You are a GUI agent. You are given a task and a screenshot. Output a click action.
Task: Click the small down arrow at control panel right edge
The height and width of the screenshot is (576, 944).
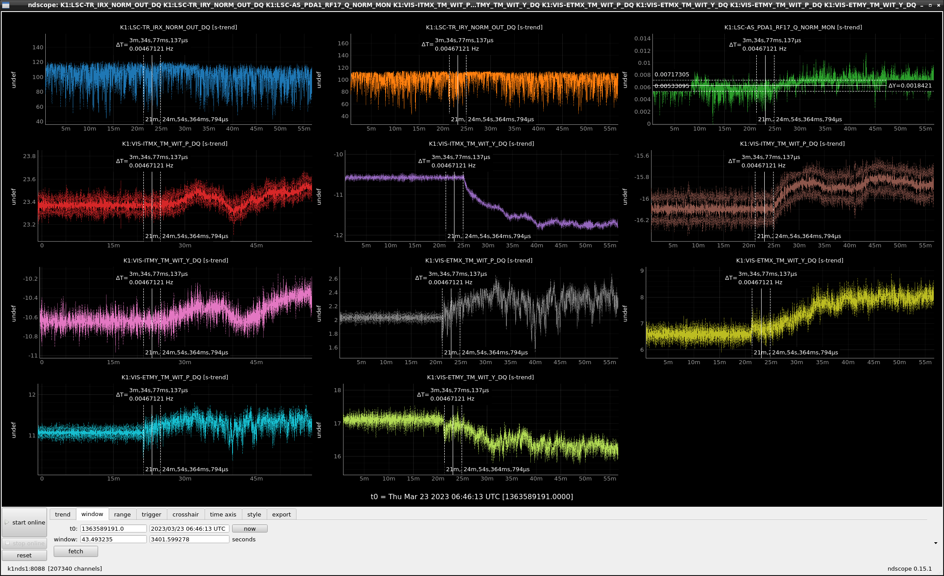pos(936,543)
